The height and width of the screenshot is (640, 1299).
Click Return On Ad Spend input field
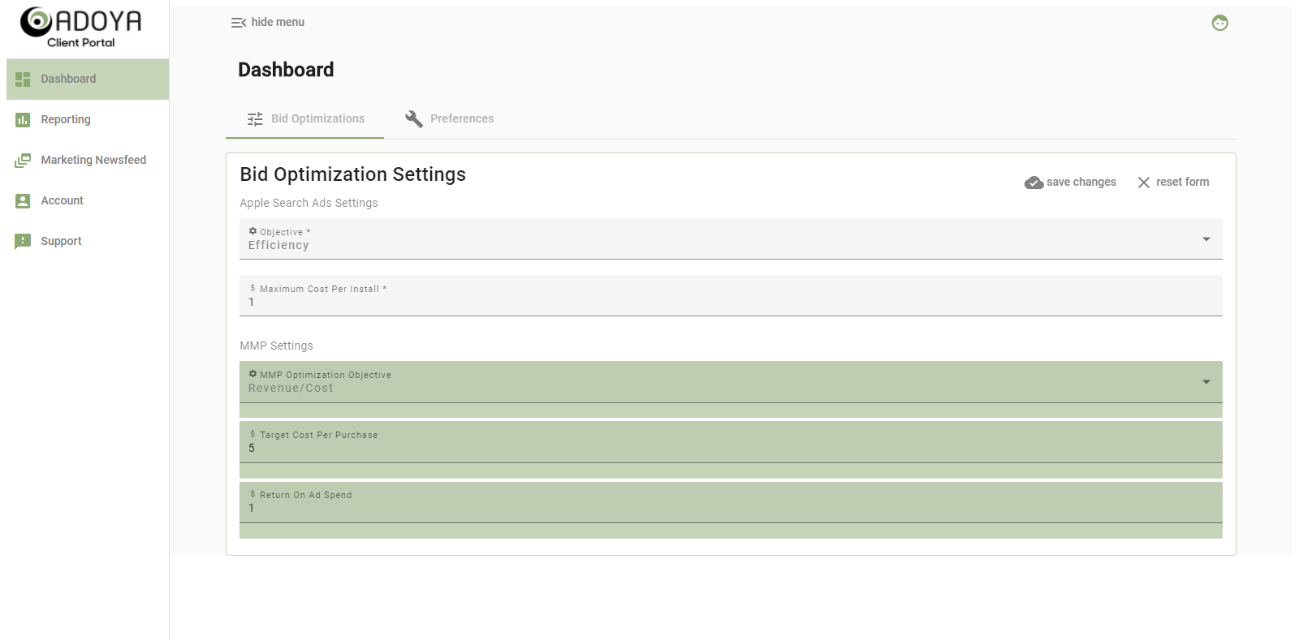pyautogui.click(x=731, y=502)
